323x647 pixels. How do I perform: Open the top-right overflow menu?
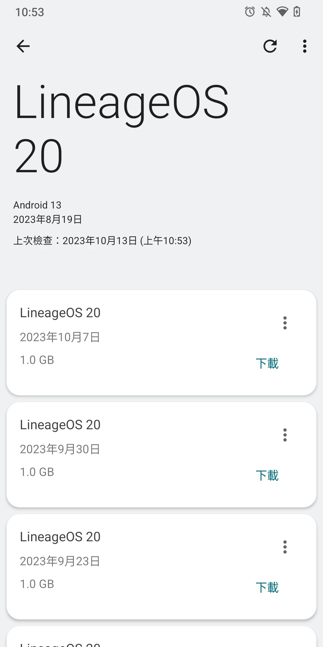click(x=304, y=46)
